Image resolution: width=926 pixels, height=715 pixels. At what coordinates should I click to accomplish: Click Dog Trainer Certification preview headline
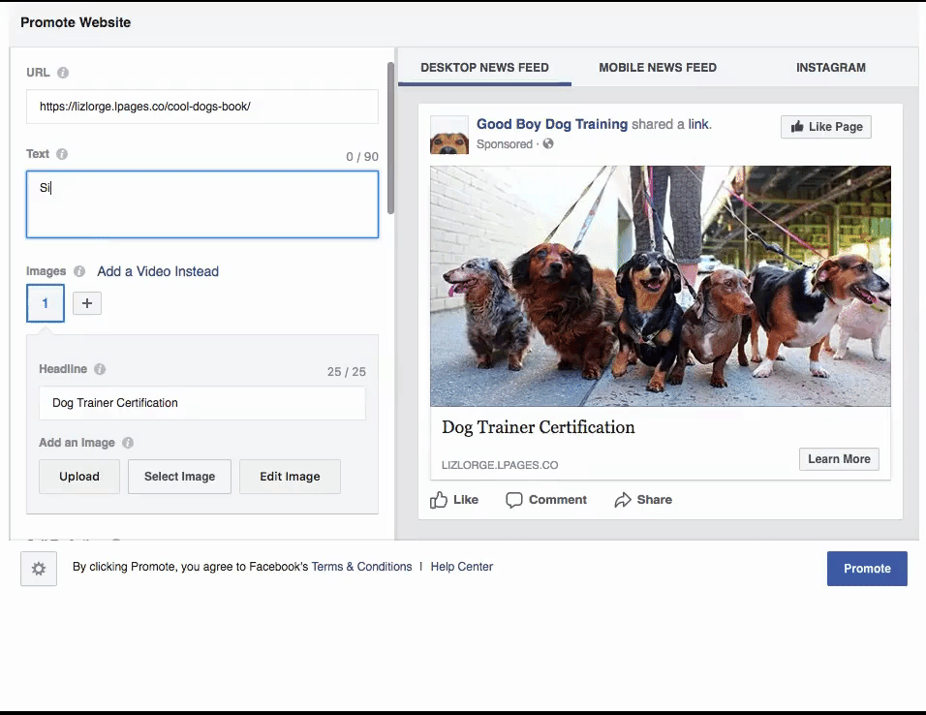click(x=538, y=427)
